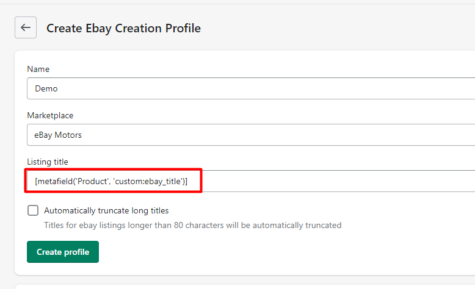
Task: Click the 'Demo' text in Name field
Action: pyautogui.click(x=46, y=88)
